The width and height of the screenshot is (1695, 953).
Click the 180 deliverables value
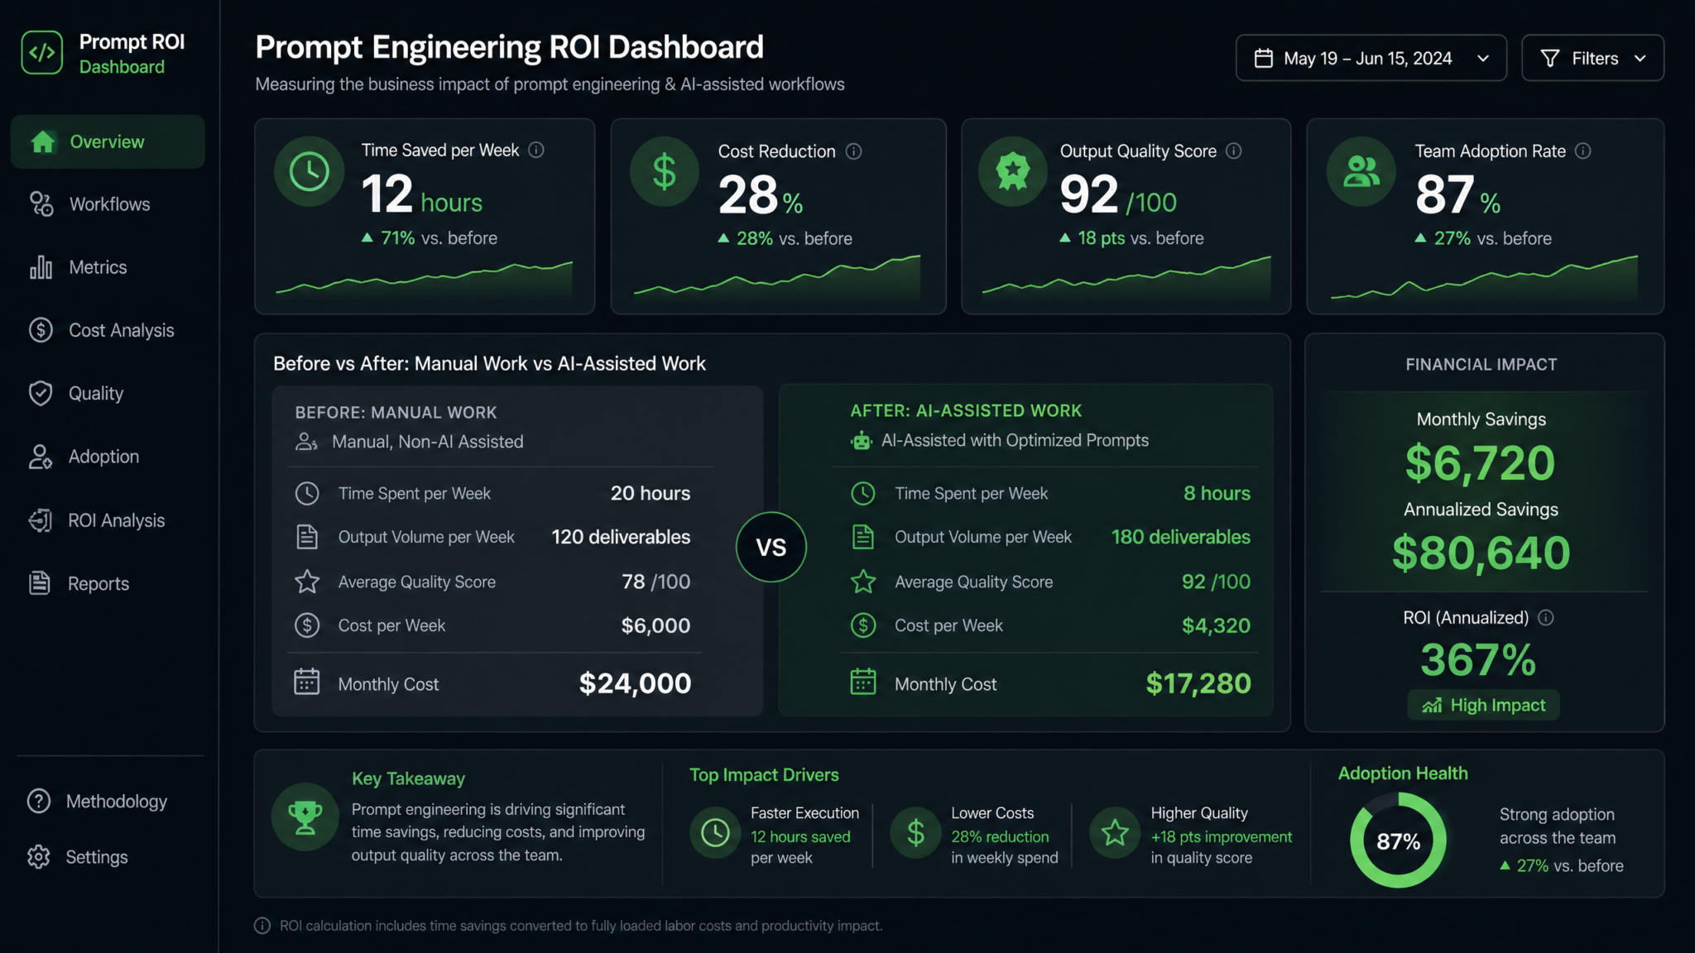click(1181, 537)
